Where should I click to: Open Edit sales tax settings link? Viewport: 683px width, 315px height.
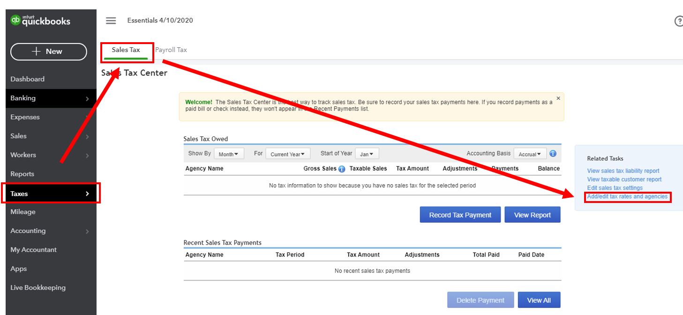pos(615,188)
